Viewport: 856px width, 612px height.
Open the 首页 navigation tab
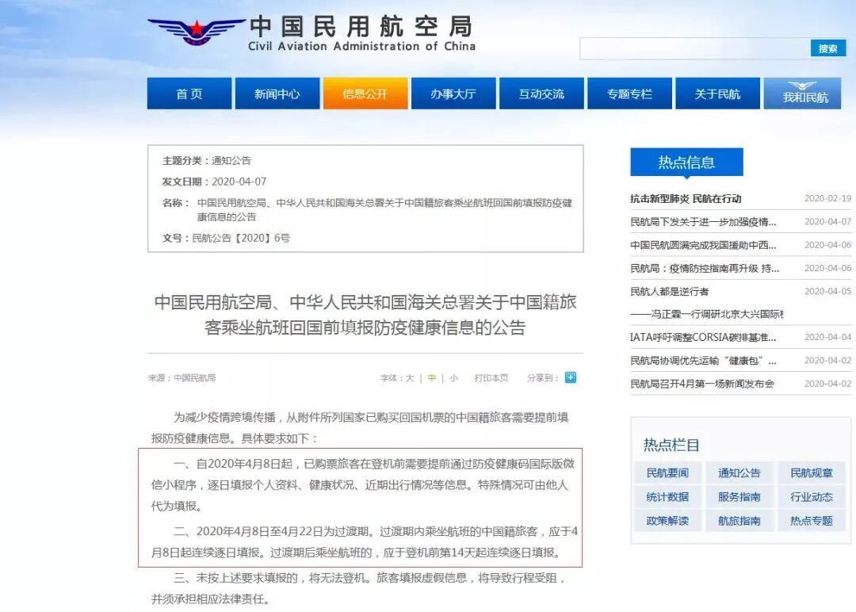(189, 94)
